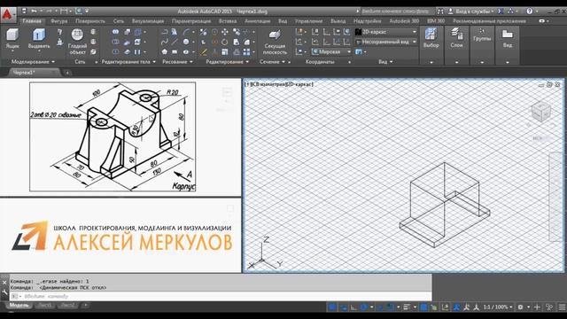Open the Несохраненный вид view dropdown

(386, 42)
